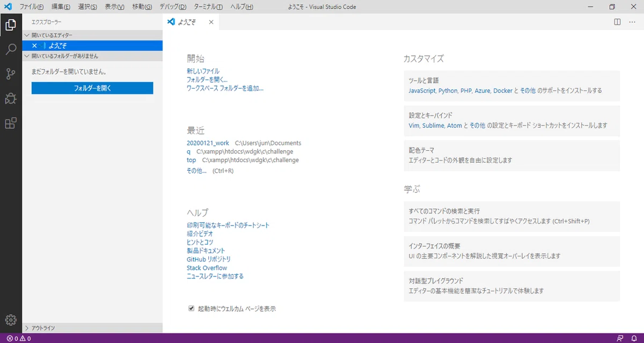Open the GitHub リポジトリ link
Image resolution: width=644 pixels, height=343 pixels.
point(209,259)
